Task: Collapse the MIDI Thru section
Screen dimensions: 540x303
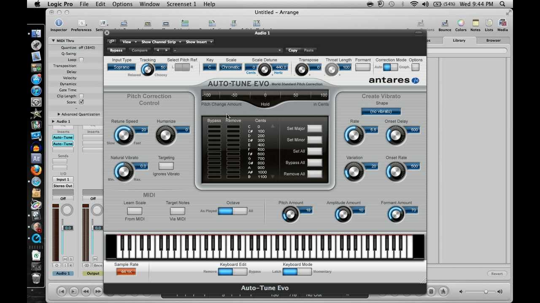Action: coord(54,41)
